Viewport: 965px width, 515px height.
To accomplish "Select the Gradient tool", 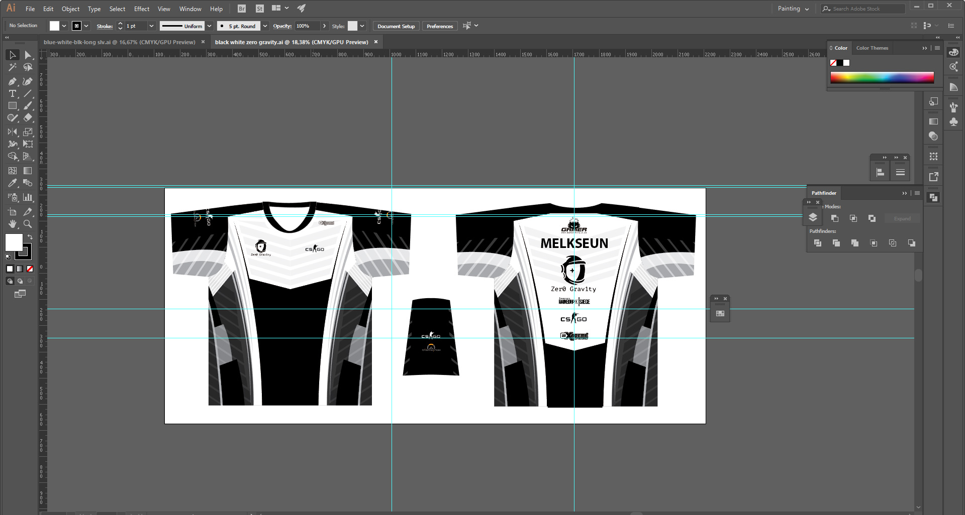I will (x=28, y=171).
